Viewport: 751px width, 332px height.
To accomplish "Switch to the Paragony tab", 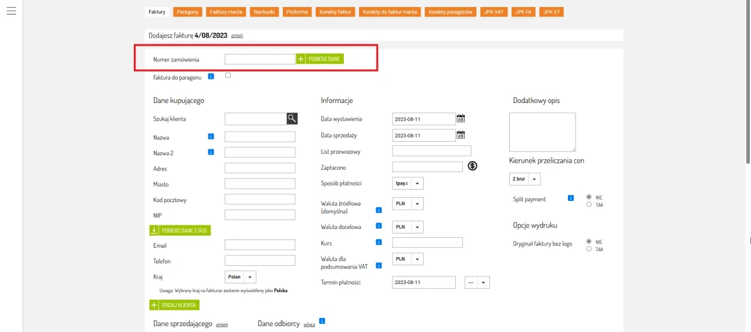I will point(187,12).
